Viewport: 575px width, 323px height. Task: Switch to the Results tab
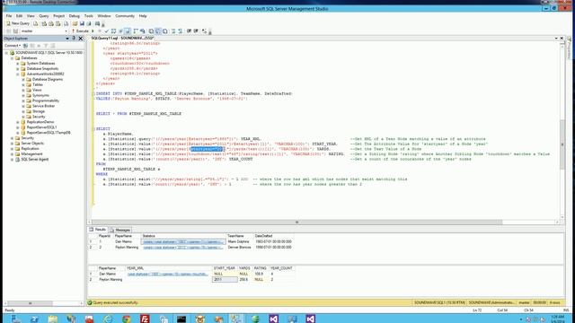[x=98, y=230]
